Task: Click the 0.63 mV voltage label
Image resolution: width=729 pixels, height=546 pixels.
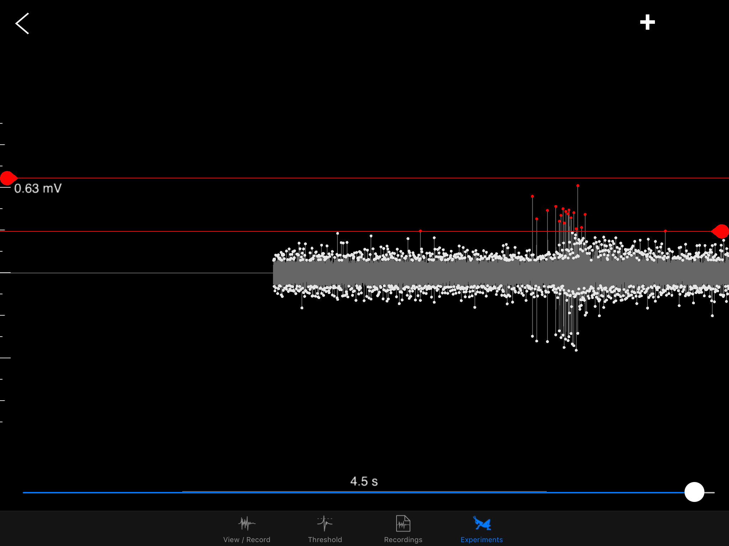Action: [38, 188]
